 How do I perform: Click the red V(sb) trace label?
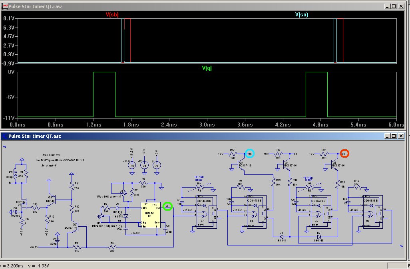(112, 14)
